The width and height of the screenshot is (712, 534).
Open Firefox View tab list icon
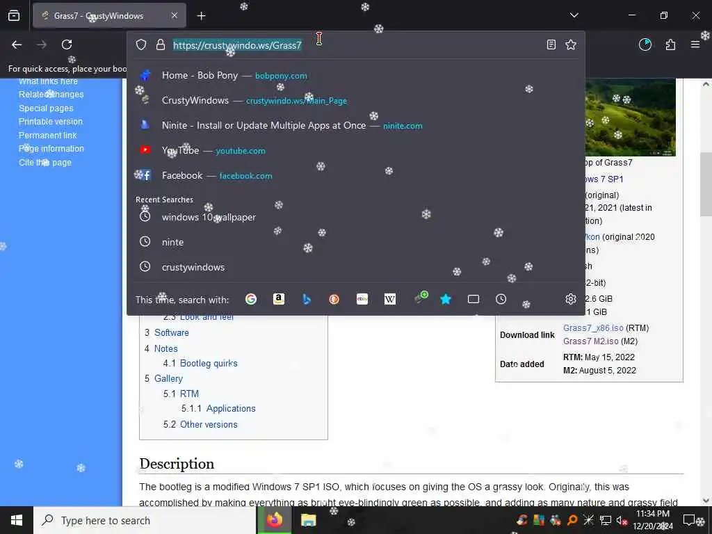point(14,16)
